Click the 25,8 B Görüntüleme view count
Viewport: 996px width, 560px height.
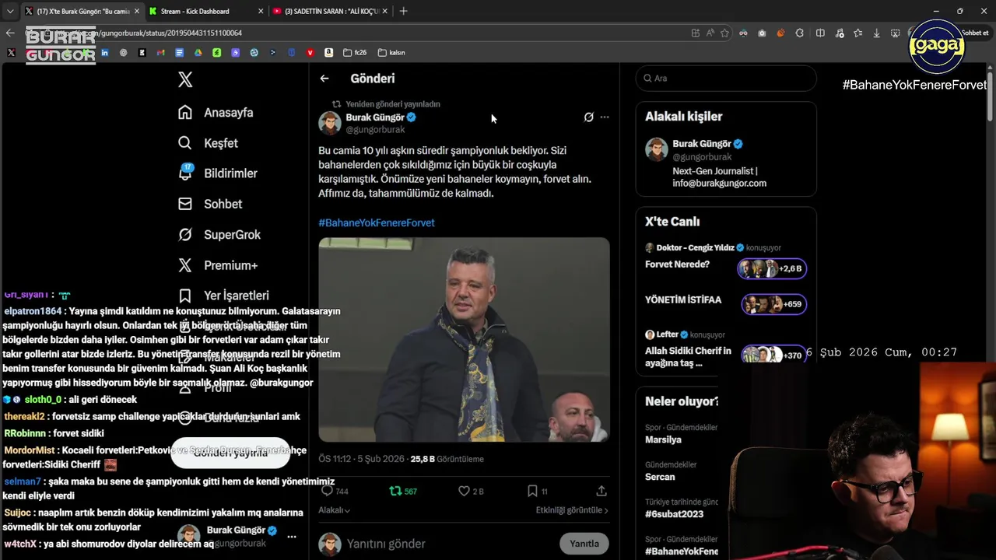[x=447, y=459]
